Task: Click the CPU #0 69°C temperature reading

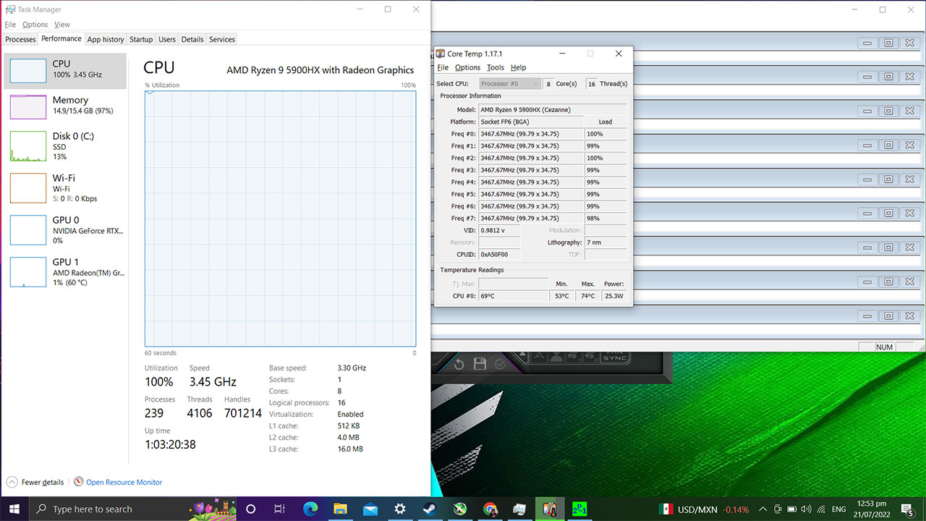Action: (514, 296)
